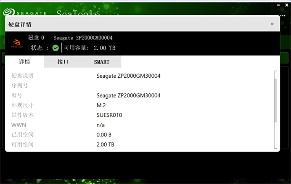This screenshot has height=184, width=291.
Task: Click the green status checkmark icon
Action: 56,48
